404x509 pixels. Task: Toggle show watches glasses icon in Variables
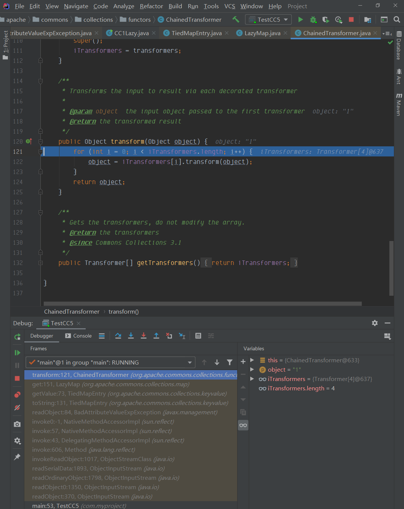(243, 425)
